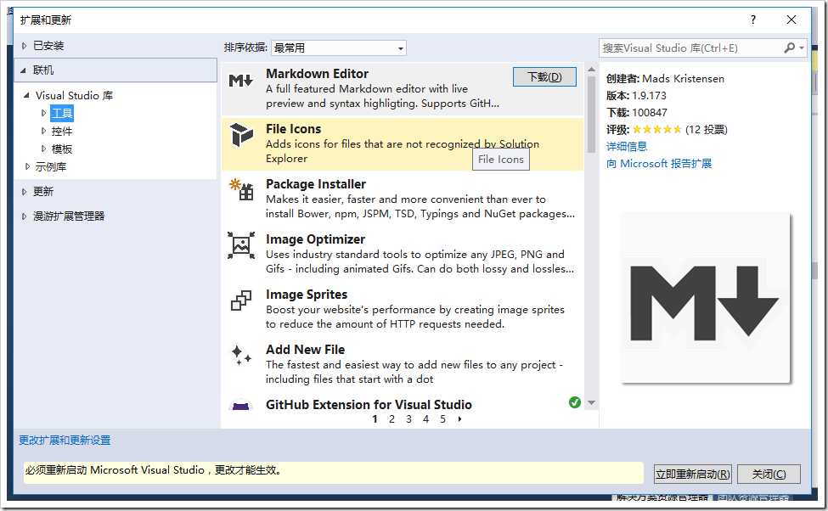828x511 pixels.
Task: Click the 下载(D) download button
Action: [544, 77]
